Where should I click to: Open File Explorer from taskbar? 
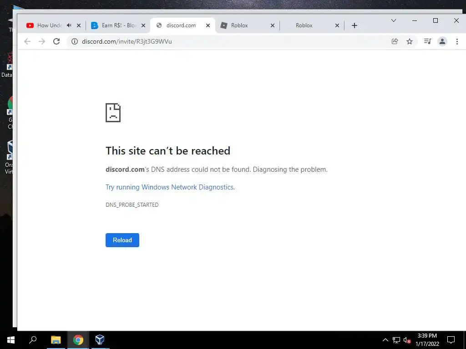point(56,340)
